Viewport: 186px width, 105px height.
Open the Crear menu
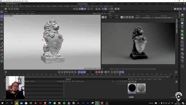click(12, 6)
